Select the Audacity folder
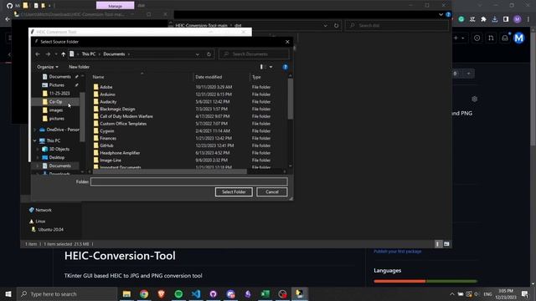This screenshot has width=536, height=301. tap(108, 102)
